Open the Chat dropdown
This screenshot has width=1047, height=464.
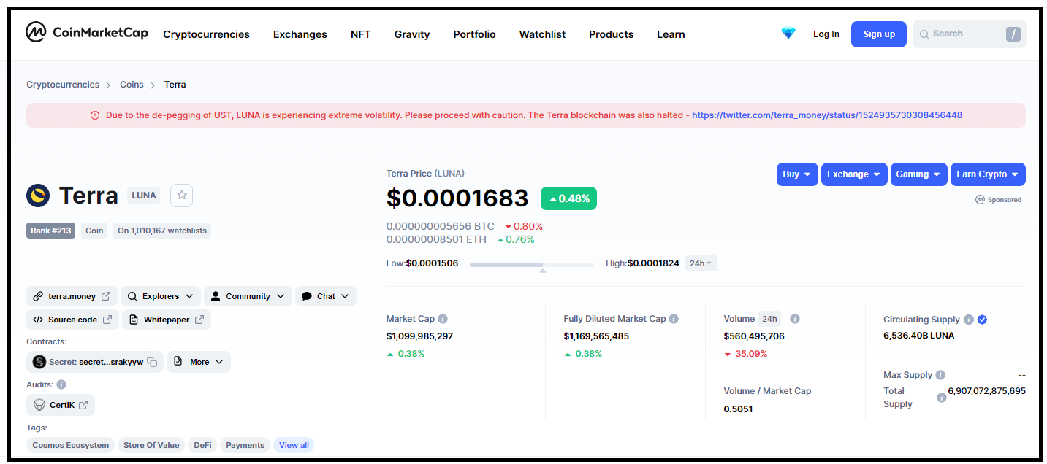pos(326,296)
